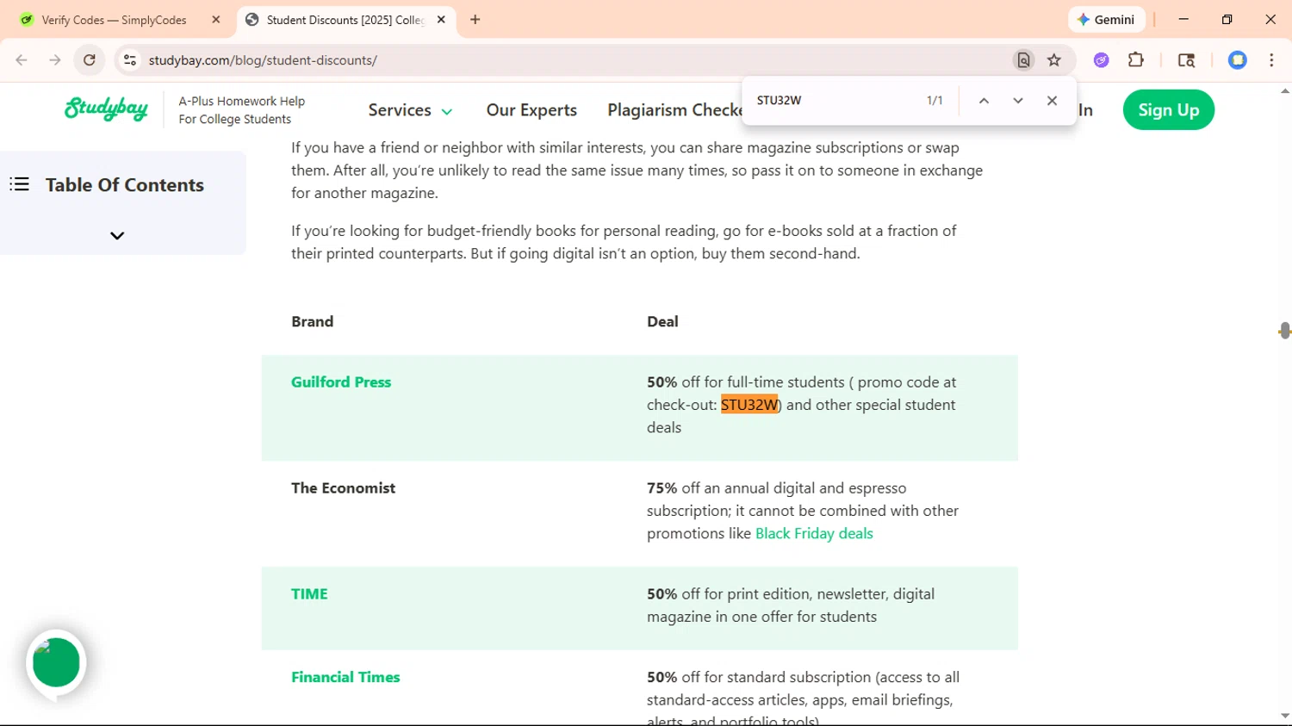This screenshot has height=726, width=1292.
Task: Click the vertical scrollbar find marker
Action: tap(1284, 331)
